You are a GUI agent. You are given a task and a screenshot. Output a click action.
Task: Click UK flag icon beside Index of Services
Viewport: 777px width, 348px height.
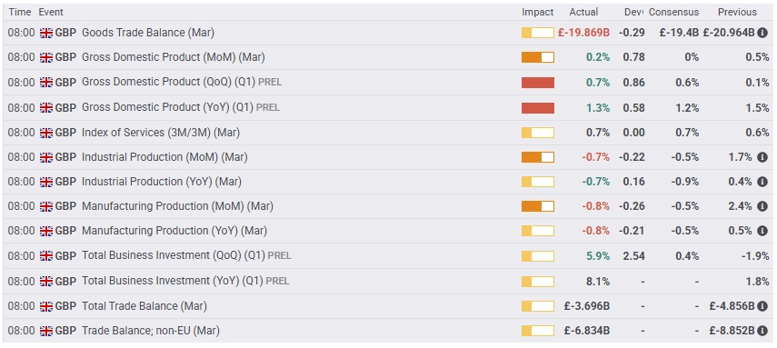click(46, 133)
